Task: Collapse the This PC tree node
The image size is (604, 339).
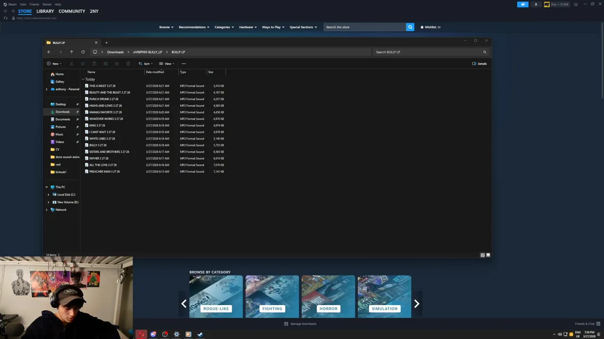Action: click(46, 187)
